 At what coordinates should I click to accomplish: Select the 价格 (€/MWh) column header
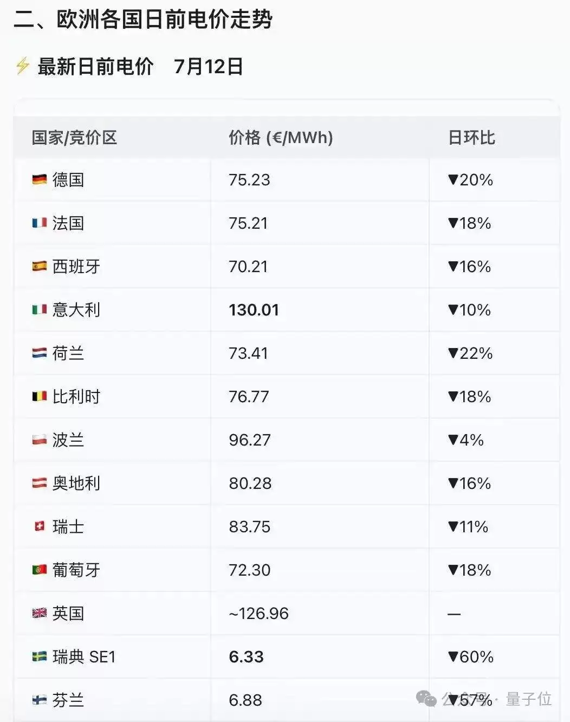pos(281,138)
